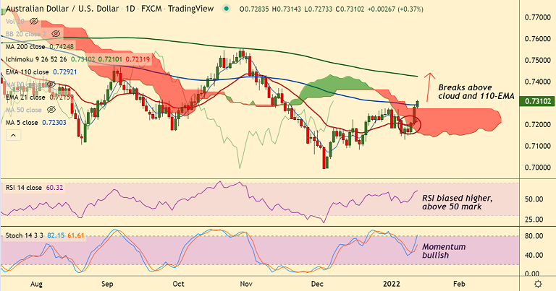The height and width of the screenshot is (291, 556).
Task: Click the green market status dot
Action: [x=226, y=9]
